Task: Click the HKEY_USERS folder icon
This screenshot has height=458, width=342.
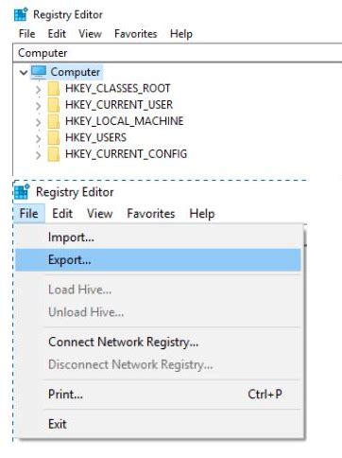Action: [x=54, y=137]
